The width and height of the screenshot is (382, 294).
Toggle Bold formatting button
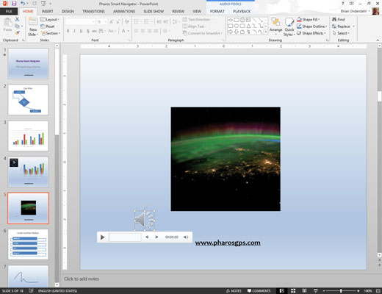pyautogui.click(x=68, y=31)
